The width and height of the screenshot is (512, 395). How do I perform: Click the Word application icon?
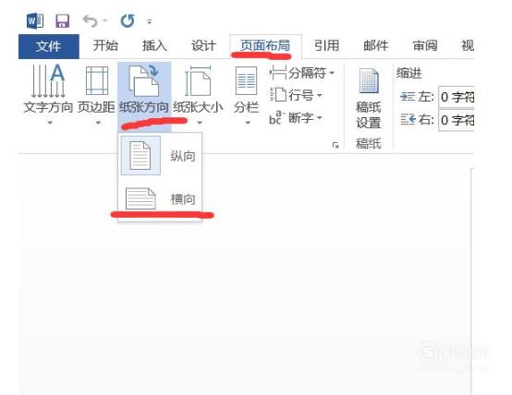click(35, 21)
